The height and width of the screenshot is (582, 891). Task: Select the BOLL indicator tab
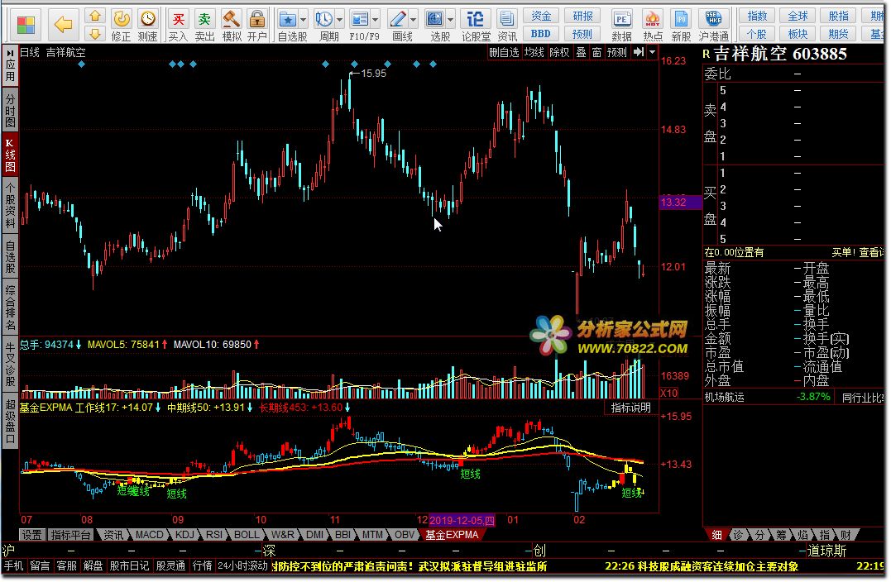(246, 535)
